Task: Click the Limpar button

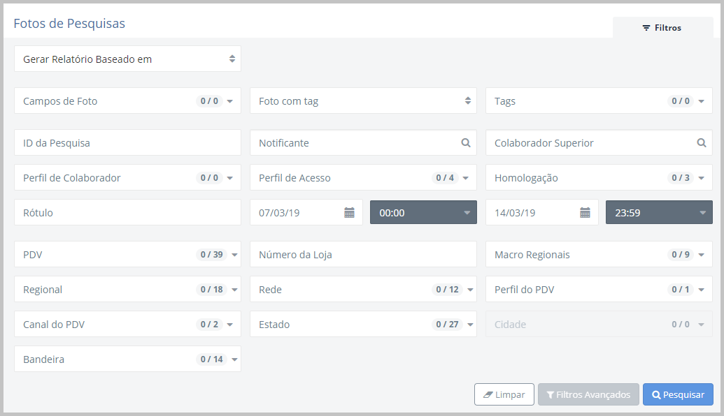Action: click(504, 394)
